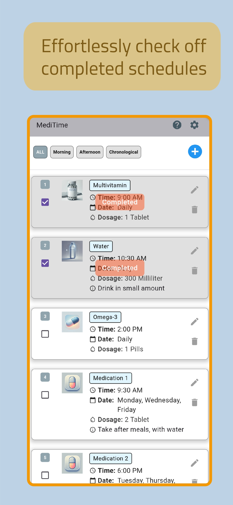Click the clock icon in Omega-3 card
The height and width of the screenshot is (505, 233).
[x=93, y=329]
